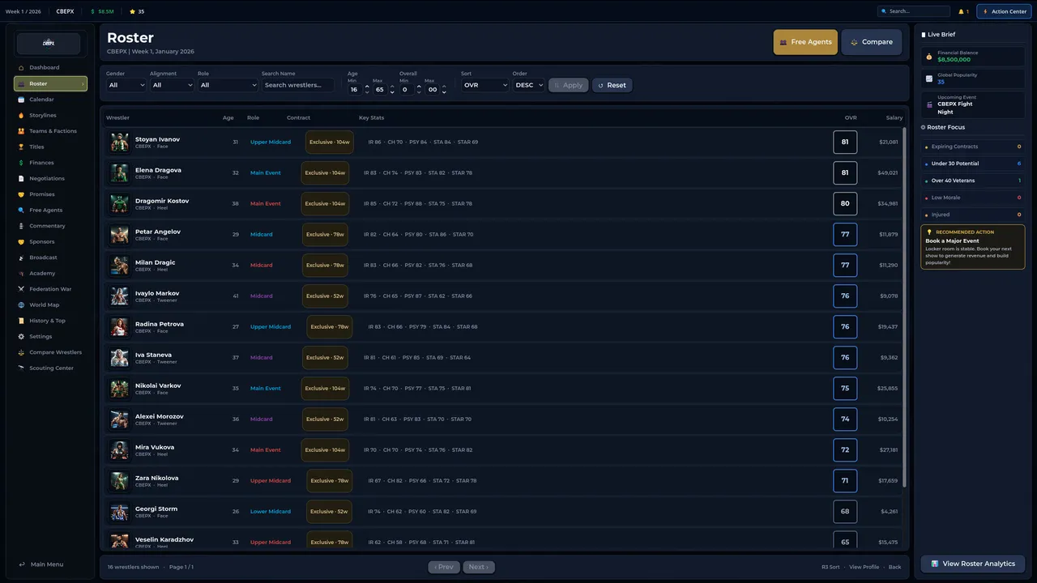Open the Settings gear icon
This screenshot has width=1037, height=583.
point(21,336)
